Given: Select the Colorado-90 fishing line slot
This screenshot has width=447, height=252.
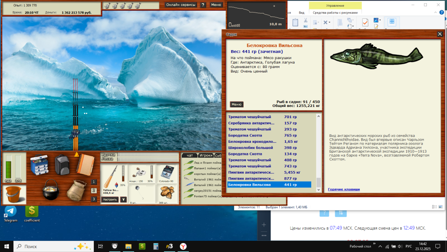Looking at the screenshot, I should (166, 174).
